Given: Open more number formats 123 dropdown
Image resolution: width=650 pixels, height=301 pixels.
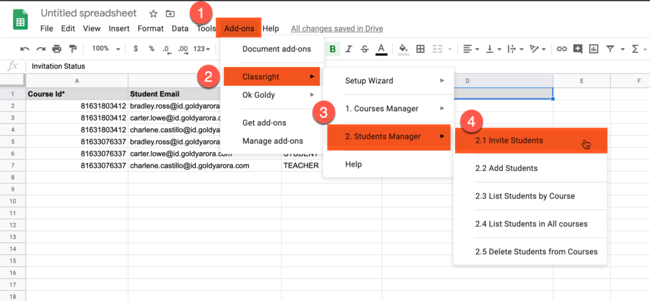Looking at the screenshot, I should 201,49.
